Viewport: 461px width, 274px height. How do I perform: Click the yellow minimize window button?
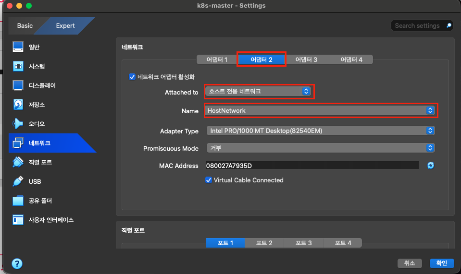click(19, 6)
